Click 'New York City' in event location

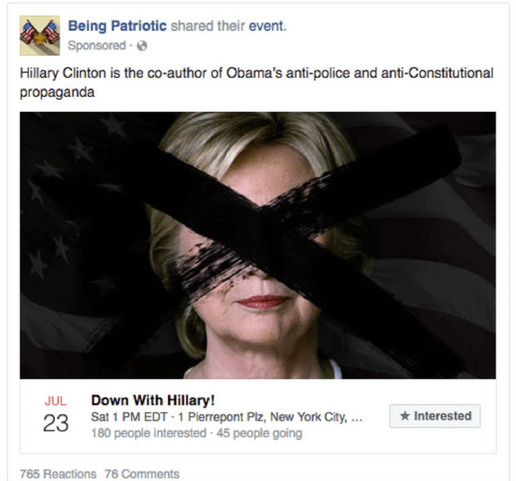[x=309, y=417]
